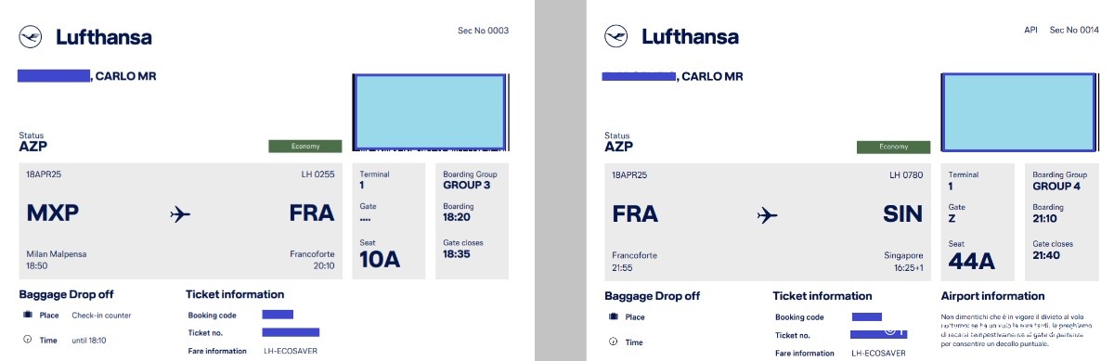1114x361 pixels.
Task: Click flight number LH 0780
Action: 906,174
